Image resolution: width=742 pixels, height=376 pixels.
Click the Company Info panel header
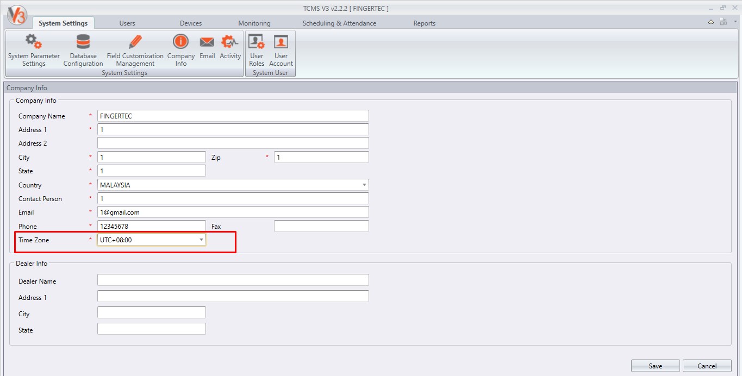371,88
